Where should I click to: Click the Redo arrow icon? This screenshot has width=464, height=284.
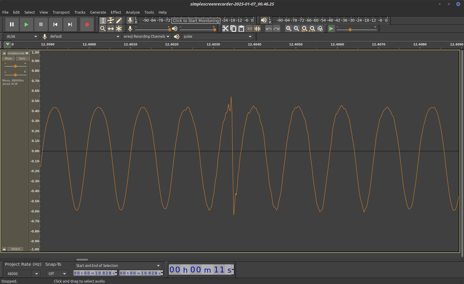click(x=277, y=28)
